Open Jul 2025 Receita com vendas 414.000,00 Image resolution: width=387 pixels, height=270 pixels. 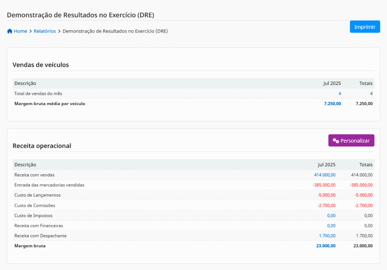pos(325,175)
